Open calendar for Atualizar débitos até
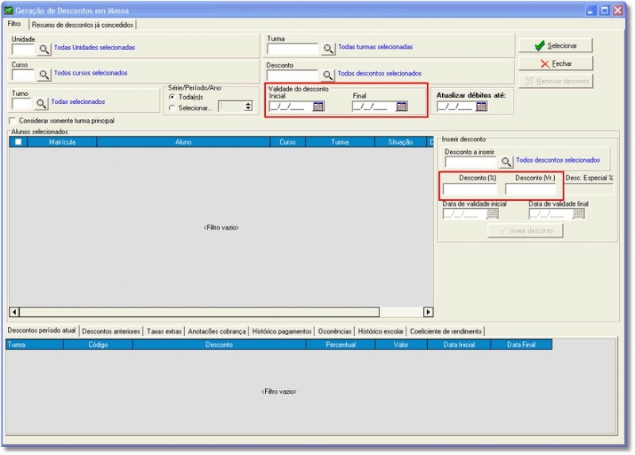Screen dimensions: 635x455 coord(481,107)
